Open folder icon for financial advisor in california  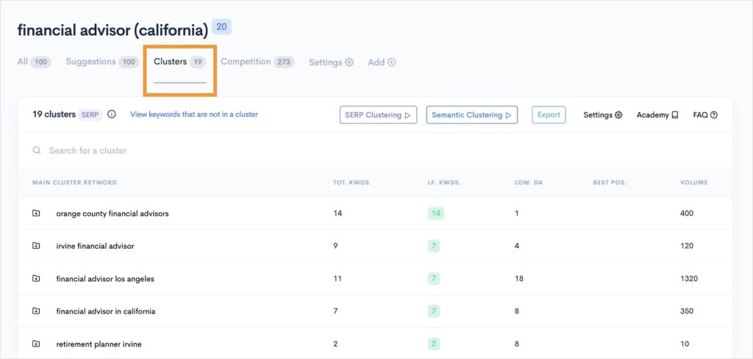[36, 311]
